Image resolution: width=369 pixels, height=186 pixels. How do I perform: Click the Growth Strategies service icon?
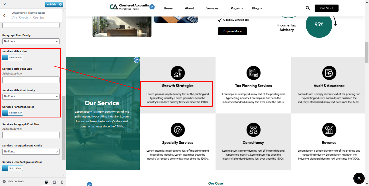point(178,73)
